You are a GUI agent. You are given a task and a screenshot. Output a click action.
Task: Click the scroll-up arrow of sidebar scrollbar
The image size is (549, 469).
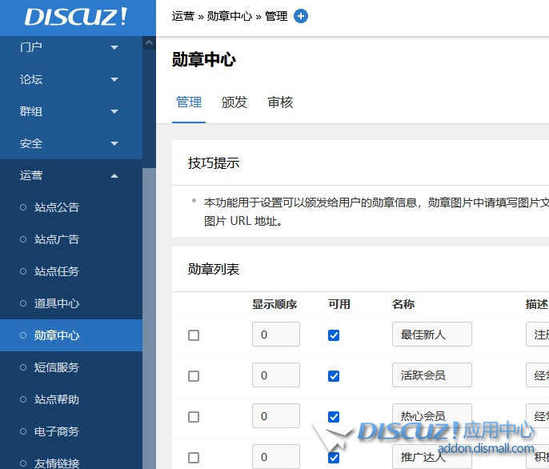click(x=149, y=44)
